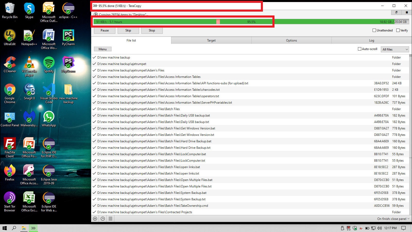Skip the current file
Image resolution: width=412 pixels, height=232 pixels.
[128, 30]
